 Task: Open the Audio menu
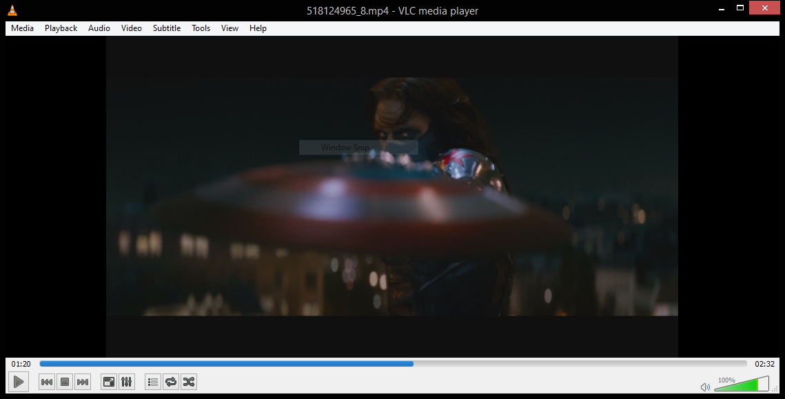tap(99, 28)
